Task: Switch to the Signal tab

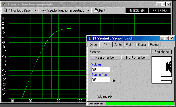Action: point(142,45)
